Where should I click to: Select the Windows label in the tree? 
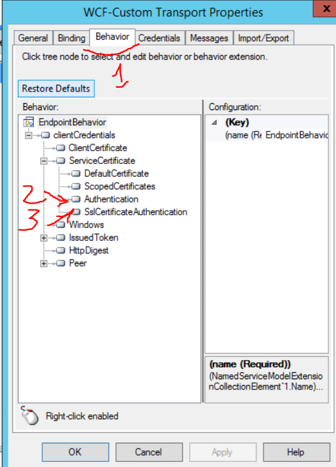coord(87,225)
